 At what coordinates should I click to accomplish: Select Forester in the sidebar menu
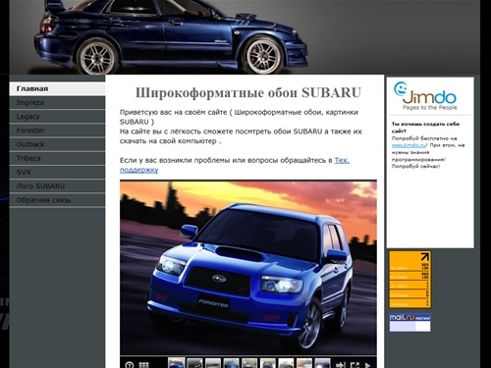(x=57, y=131)
